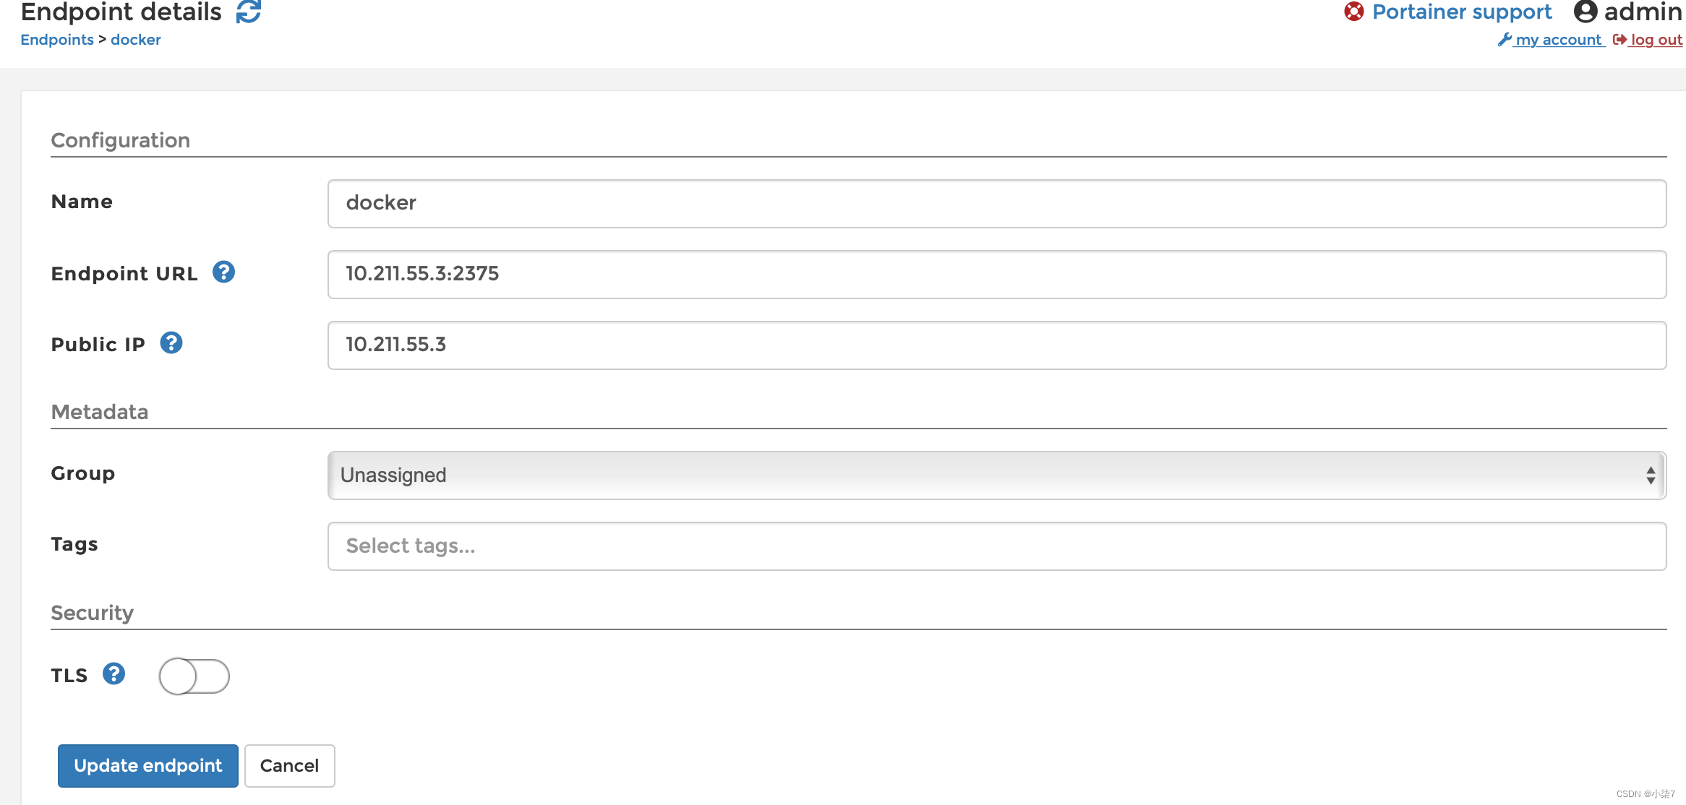Image resolution: width=1686 pixels, height=805 pixels.
Task: Click the Public IP help icon
Action: click(172, 344)
